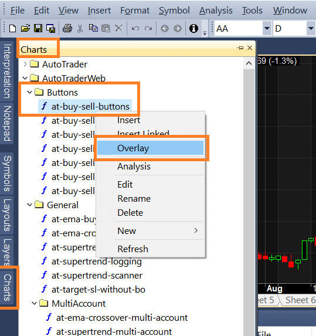Click the Open file toolbar icon
The height and width of the screenshot is (336, 316).
[25, 29]
